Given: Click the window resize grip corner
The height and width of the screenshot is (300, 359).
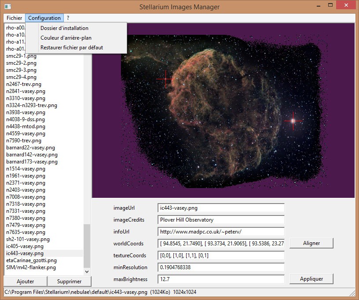Looking at the screenshot, I should tap(352, 293).
